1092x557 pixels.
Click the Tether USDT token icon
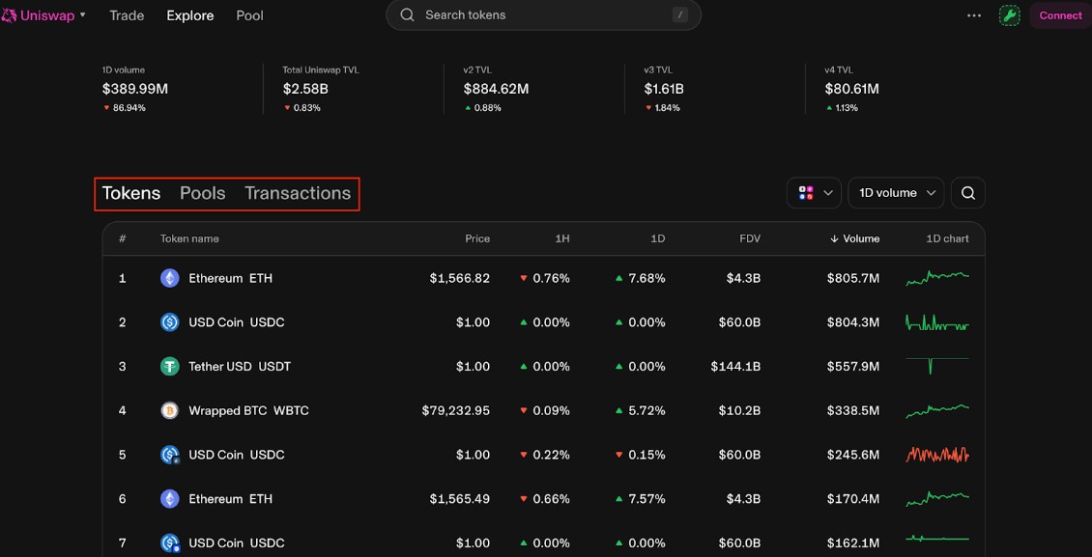coord(169,367)
